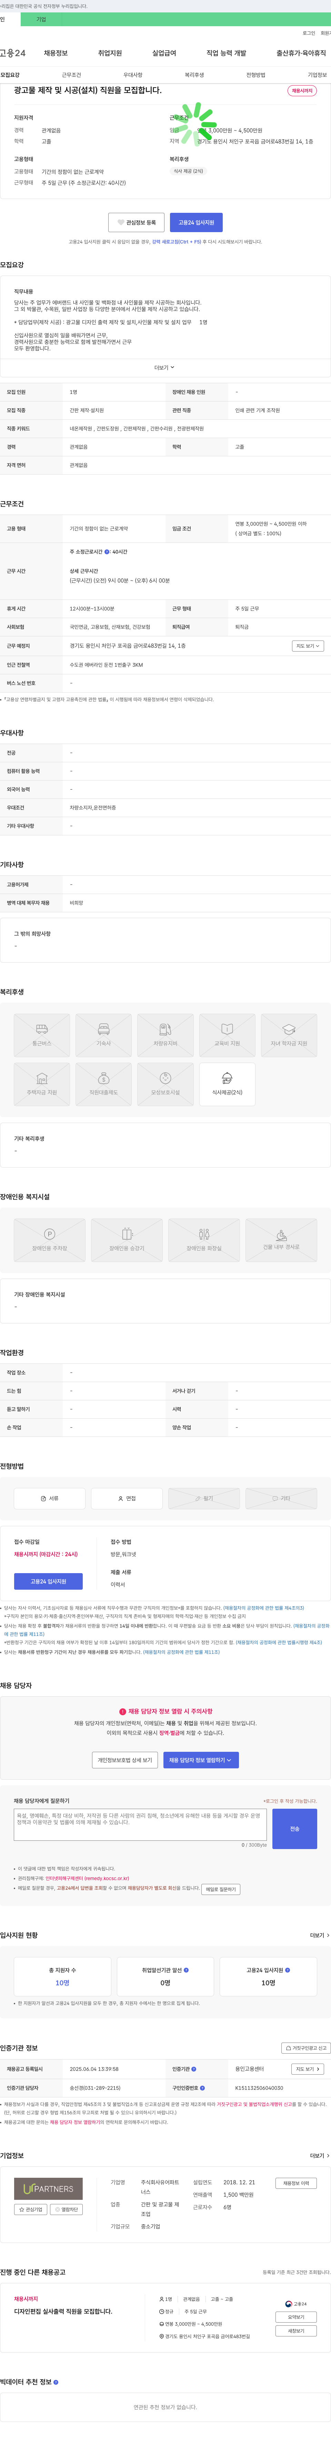This screenshot has height=2453, width=331.
Task: Click the 건물 내부 경사로 icon
Action: tap(282, 1240)
